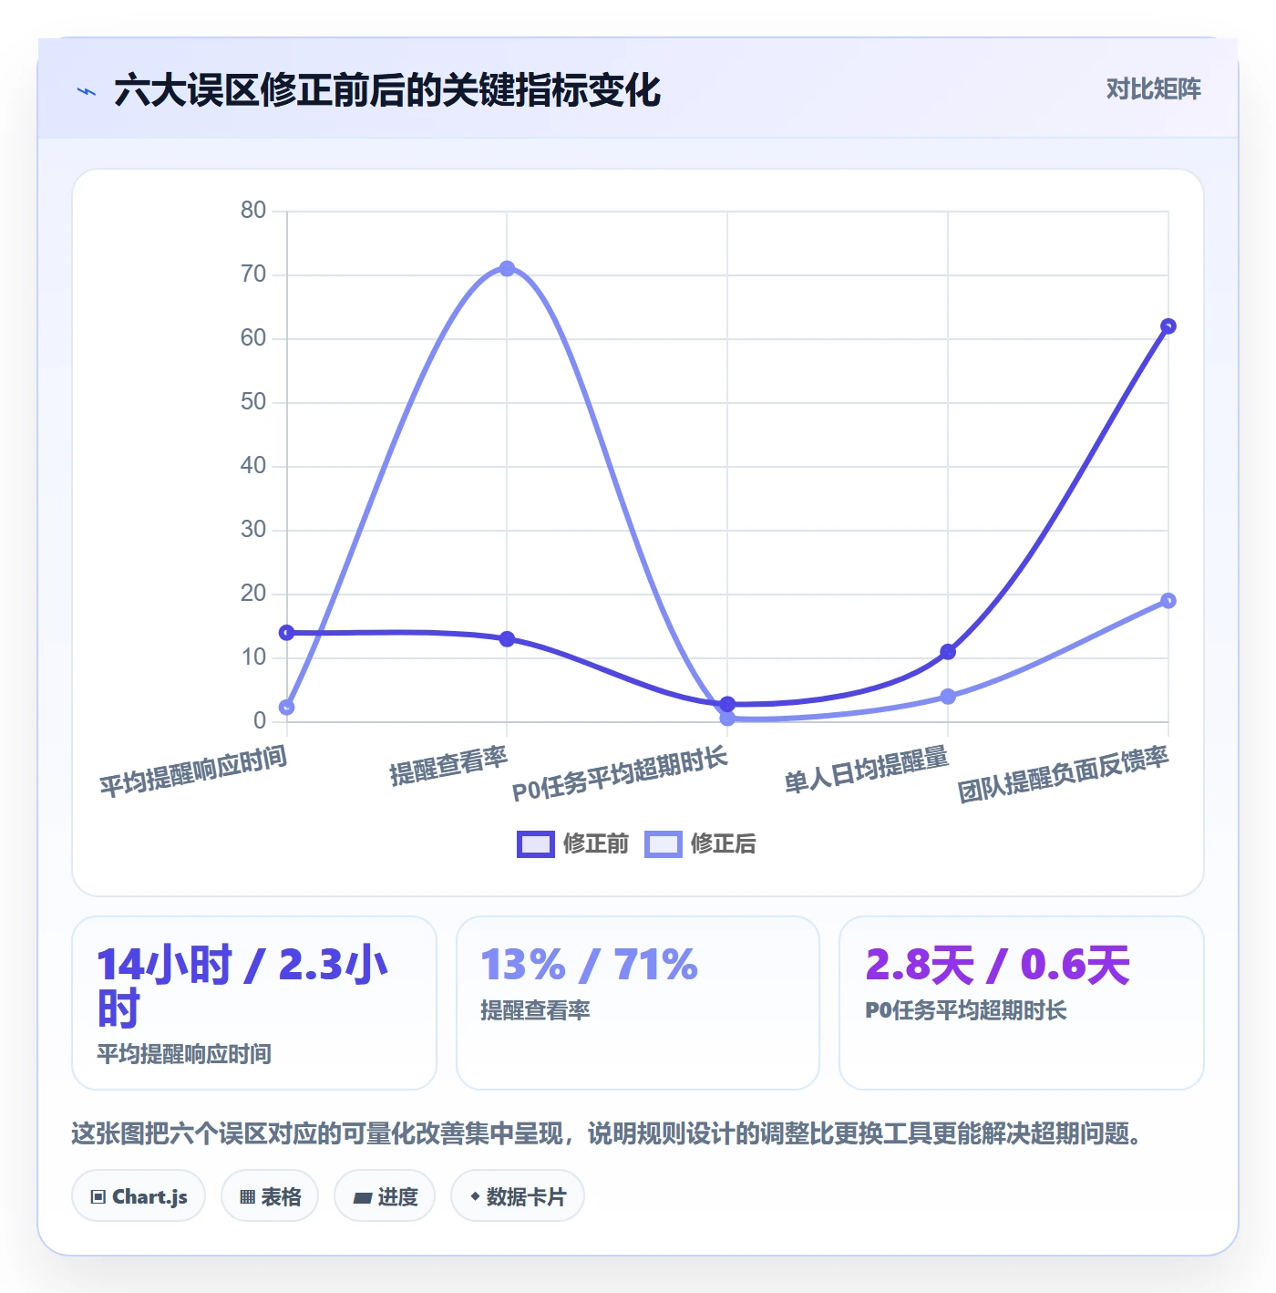1276x1293 pixels.
Task: Click the y-axis tick label 30
Action: coord(253,530)
